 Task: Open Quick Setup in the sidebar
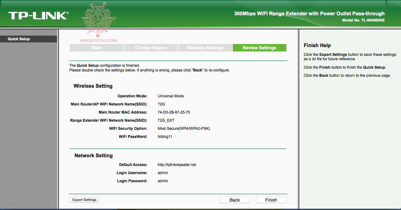click(x=29, y=39)
